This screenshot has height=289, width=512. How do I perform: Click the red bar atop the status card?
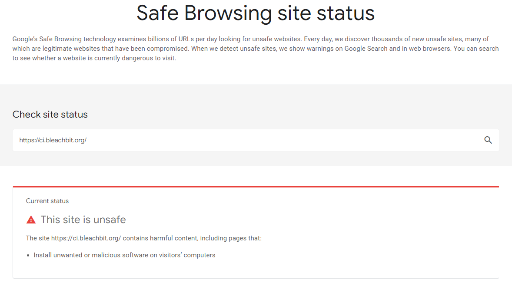(x=256, y=187)
